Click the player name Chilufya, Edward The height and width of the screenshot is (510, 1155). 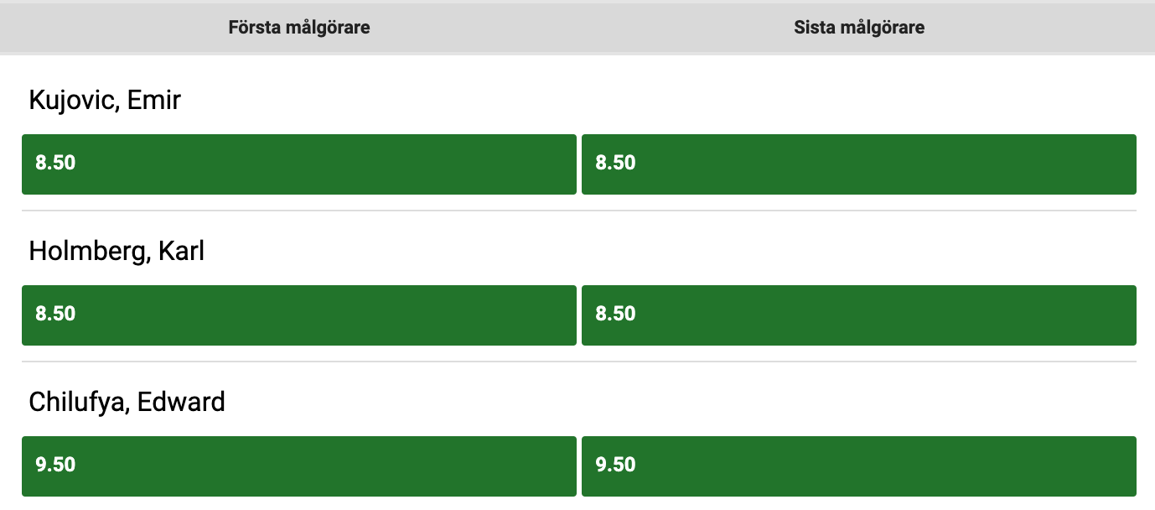[127, 403]
